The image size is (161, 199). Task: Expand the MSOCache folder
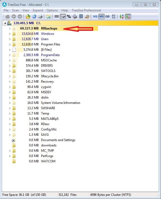(10, 60)
